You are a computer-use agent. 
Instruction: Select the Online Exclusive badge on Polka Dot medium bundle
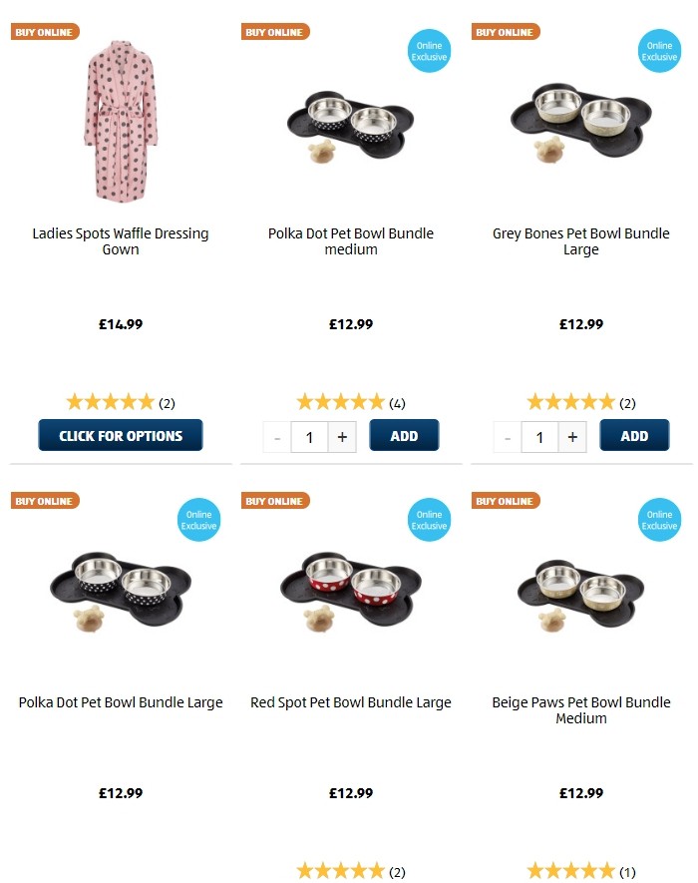click(x=429, y=50)
